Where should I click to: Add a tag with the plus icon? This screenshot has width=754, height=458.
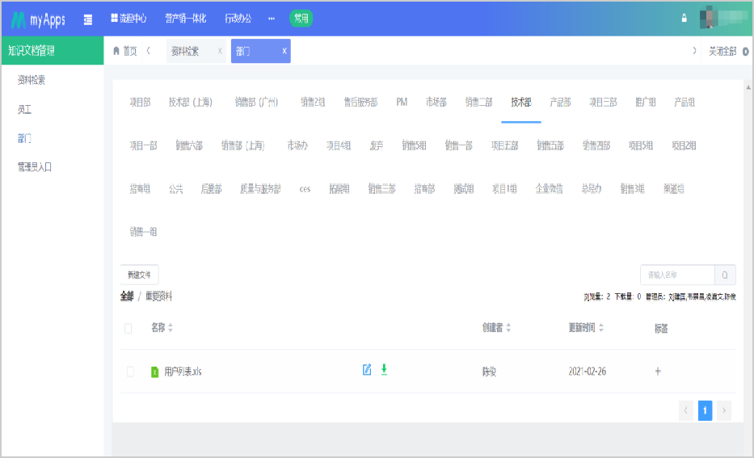658,371
